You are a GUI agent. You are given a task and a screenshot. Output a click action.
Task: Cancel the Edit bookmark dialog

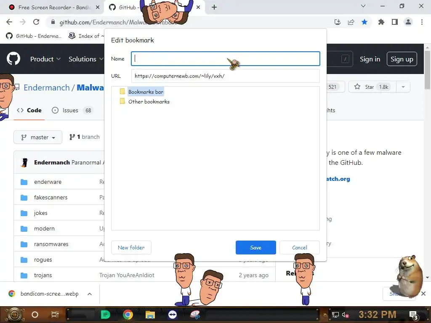pos(299,247)
